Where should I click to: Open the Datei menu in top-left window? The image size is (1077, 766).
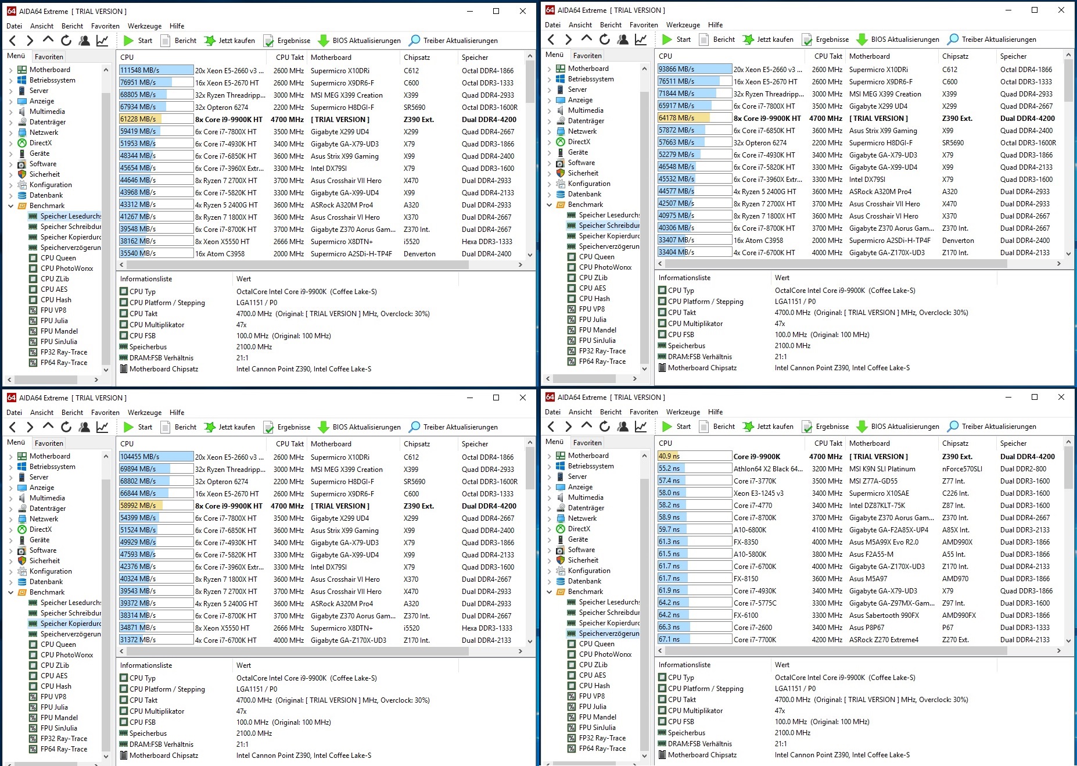(14, 26)
